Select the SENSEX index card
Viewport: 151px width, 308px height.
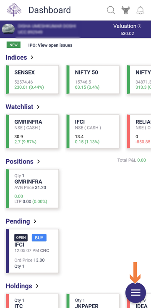click(32, 79)
